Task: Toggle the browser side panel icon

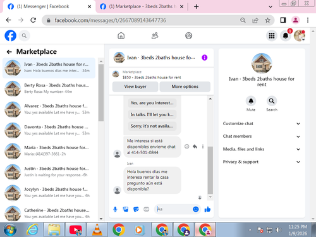Action: tap(283, 20)
